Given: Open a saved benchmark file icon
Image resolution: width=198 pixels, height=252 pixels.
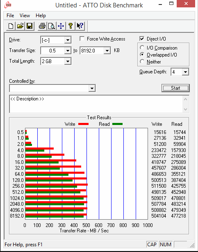Looking at the screenshot, I should tap(20, 26).
